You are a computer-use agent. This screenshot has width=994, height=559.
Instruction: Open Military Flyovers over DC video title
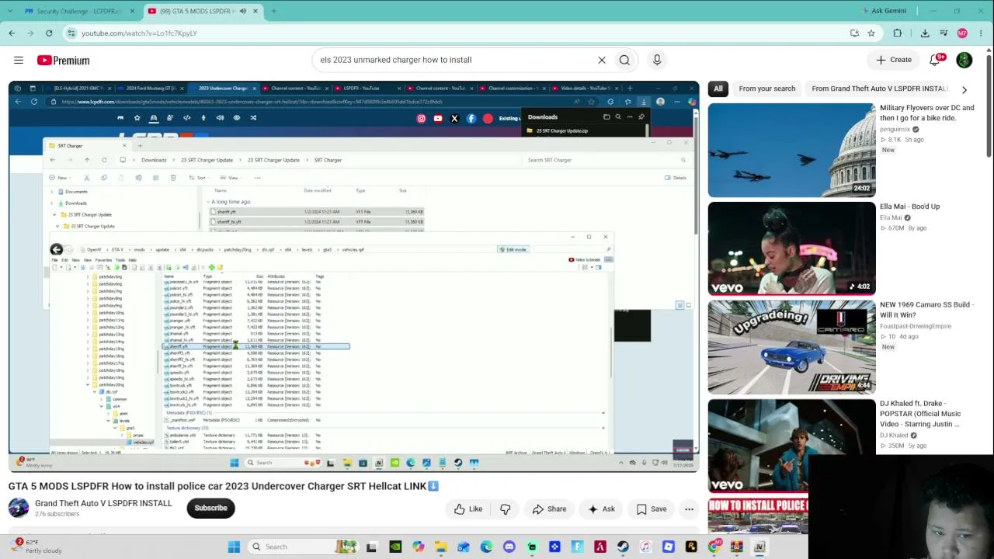(x=927, y=113)
